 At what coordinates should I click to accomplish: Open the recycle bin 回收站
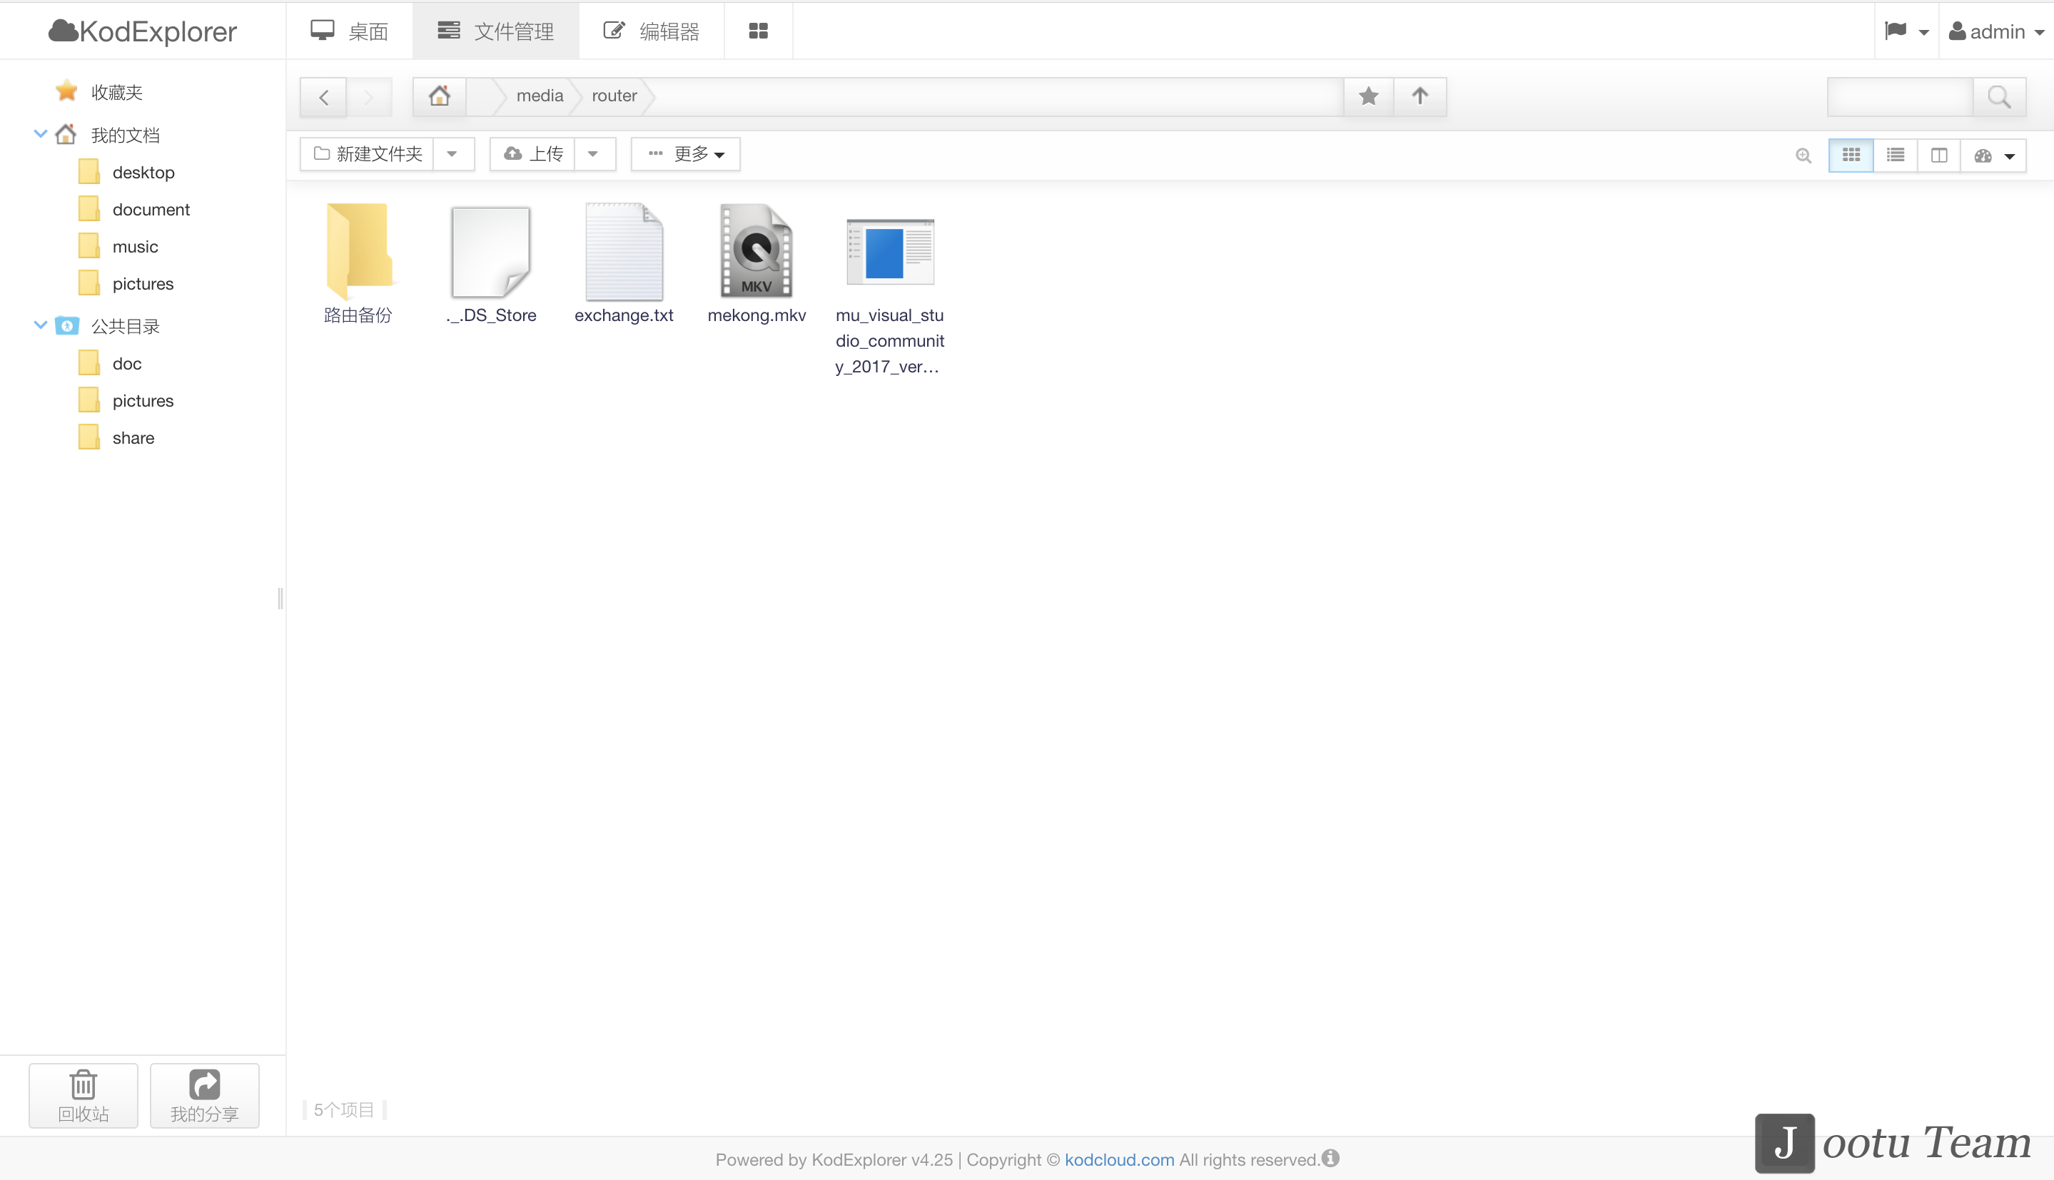(84, 1095)
